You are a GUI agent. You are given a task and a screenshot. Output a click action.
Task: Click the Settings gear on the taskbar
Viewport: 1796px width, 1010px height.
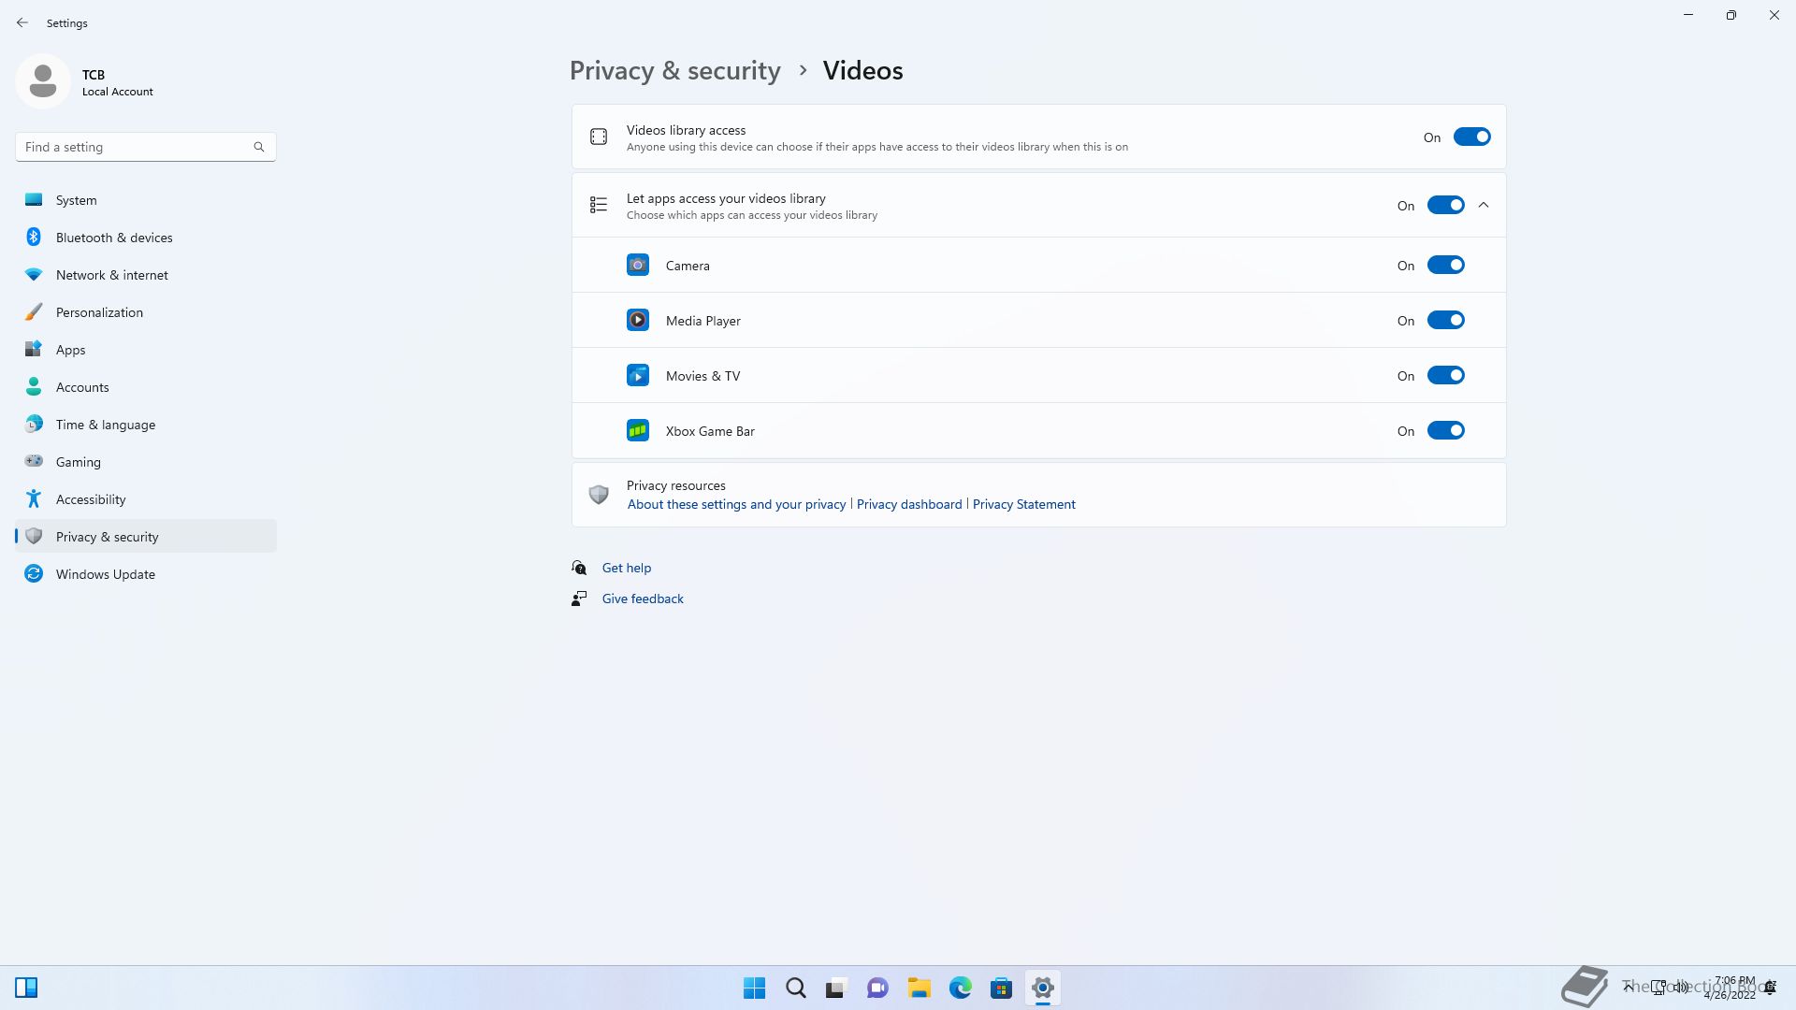pyautogui.click(x=1043, y=988)
